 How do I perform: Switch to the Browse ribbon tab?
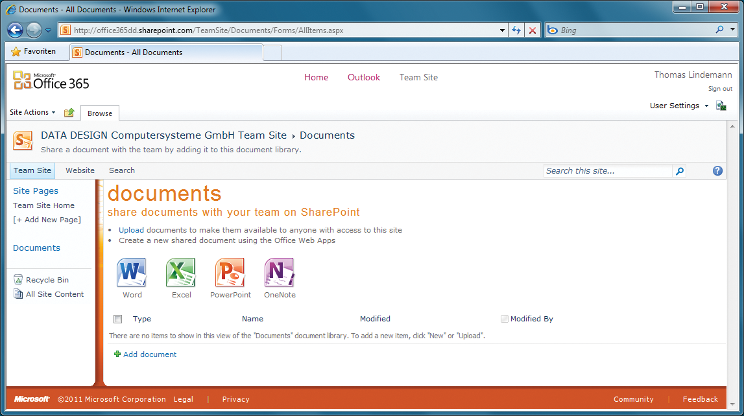point(100,113)
